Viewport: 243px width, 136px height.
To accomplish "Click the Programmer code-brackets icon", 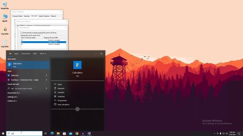I will pyautogui.click(x=55, y=100).
